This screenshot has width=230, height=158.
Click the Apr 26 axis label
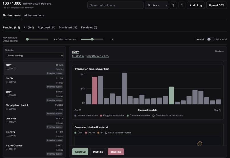[x=78, y=110]
